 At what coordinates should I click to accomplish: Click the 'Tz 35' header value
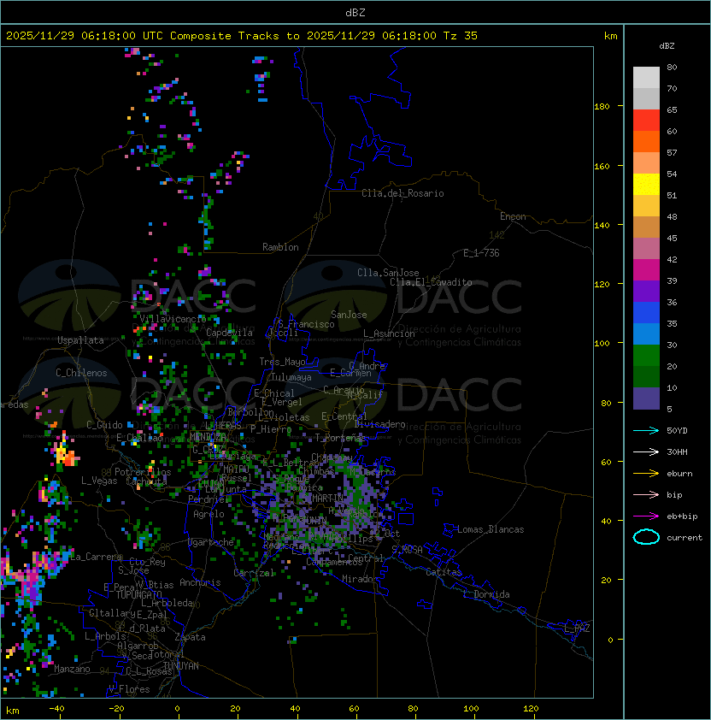[x=461, y=36]
